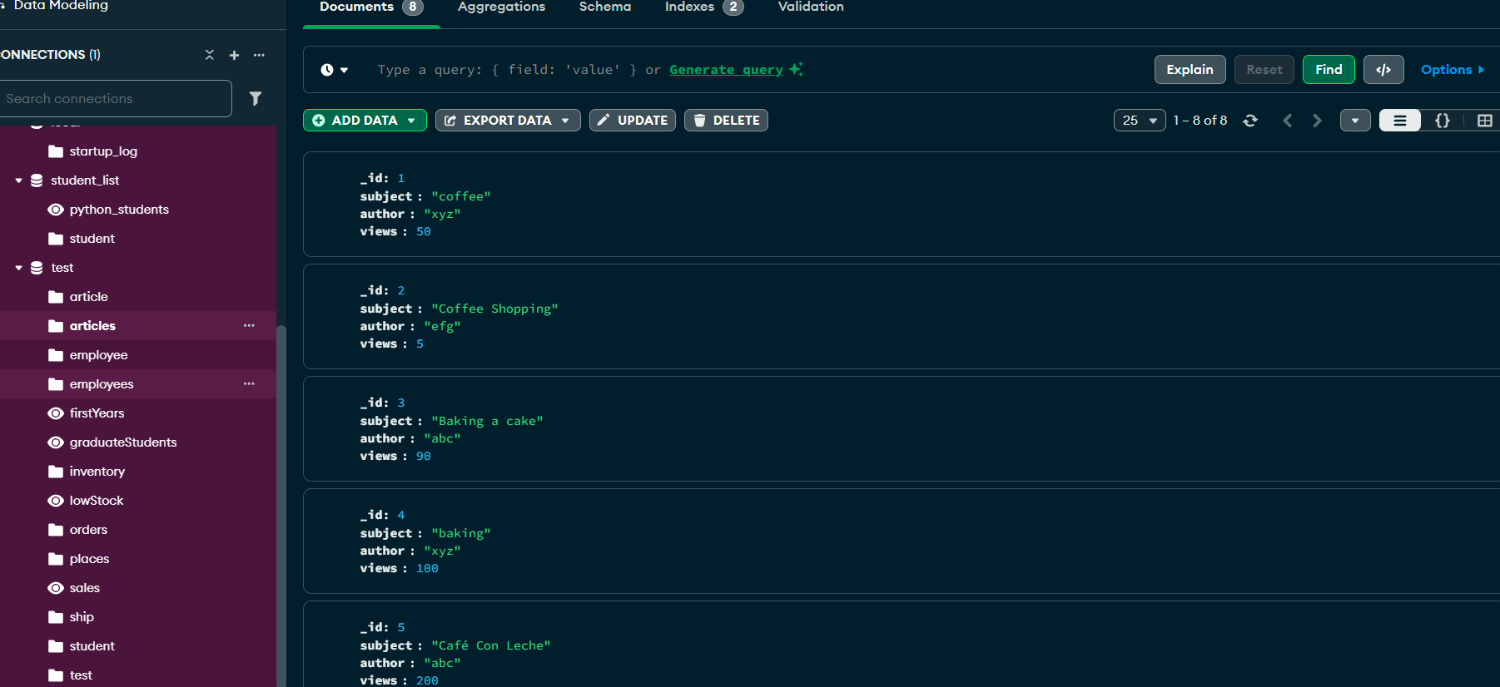The height and width of the screenshot is (687, 1500).
Task: Click the query code export icon button
Action: pyautogui.click(x=1383, y=70)
